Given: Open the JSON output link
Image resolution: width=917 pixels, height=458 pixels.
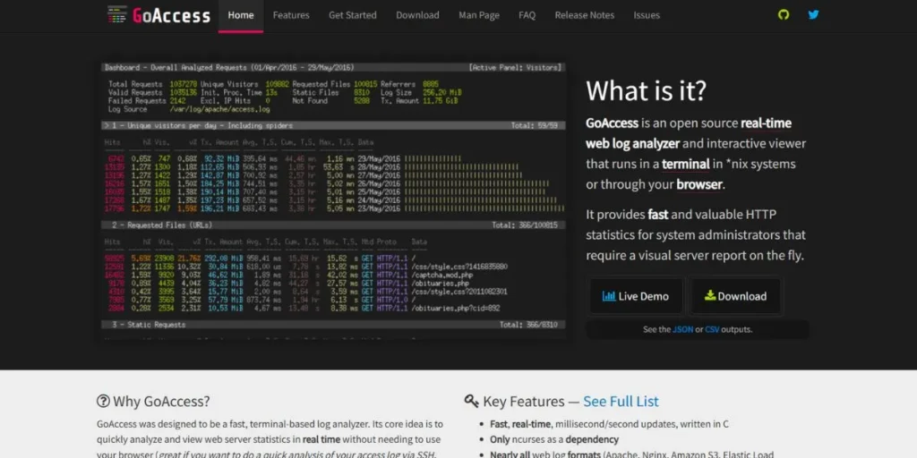Looking at the screenshot, I should [x=682, y=329].
